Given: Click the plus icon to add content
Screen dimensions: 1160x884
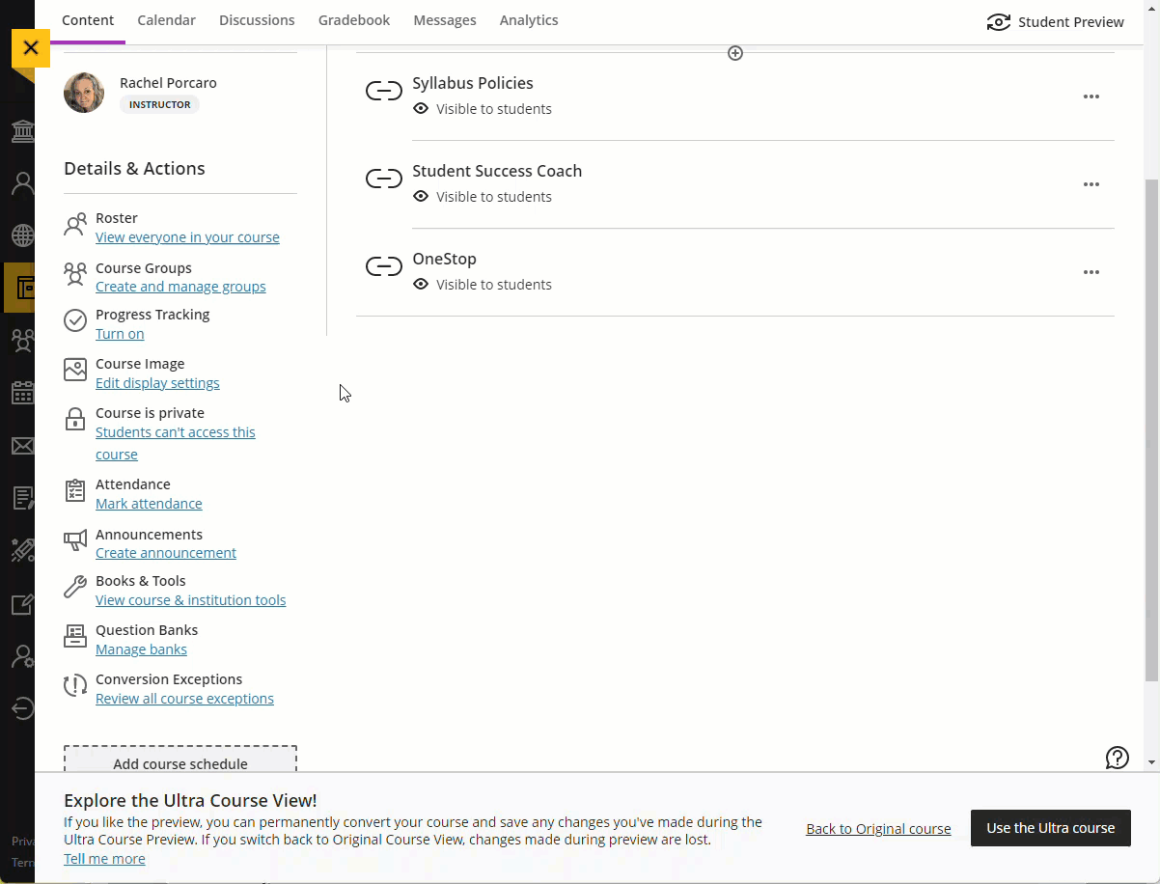Looking at the screenshot, I should pyautogui.click(x=735, y=53).
